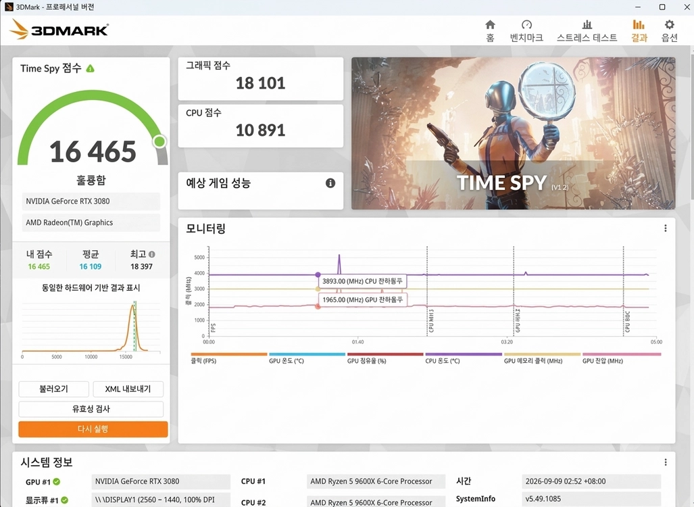Click best score value 18 397
Screen dimensions: 694x507
[141, 266]
